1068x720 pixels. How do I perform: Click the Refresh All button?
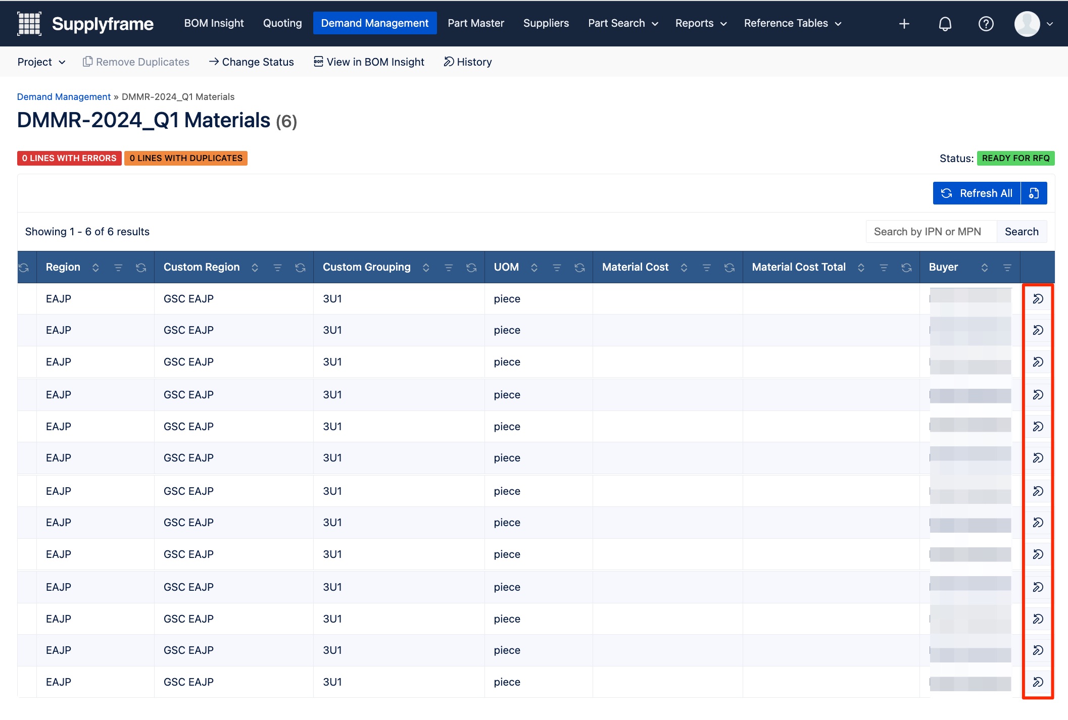[977, 193]
